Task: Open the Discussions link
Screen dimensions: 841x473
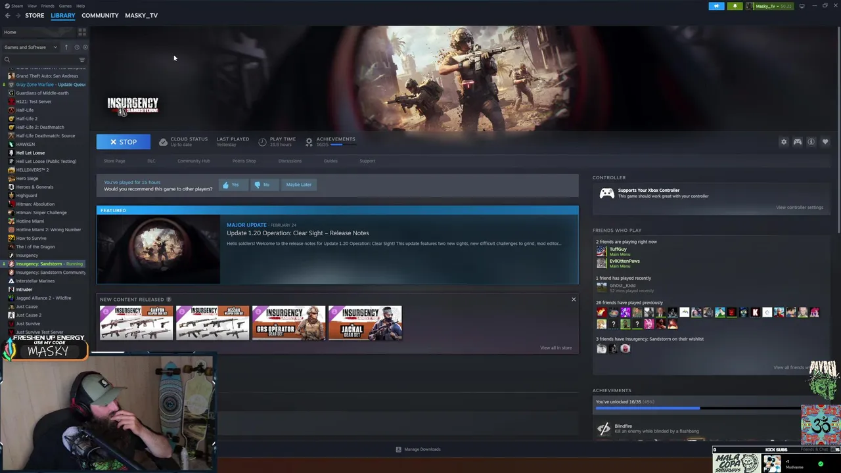Action: [290, 161]
